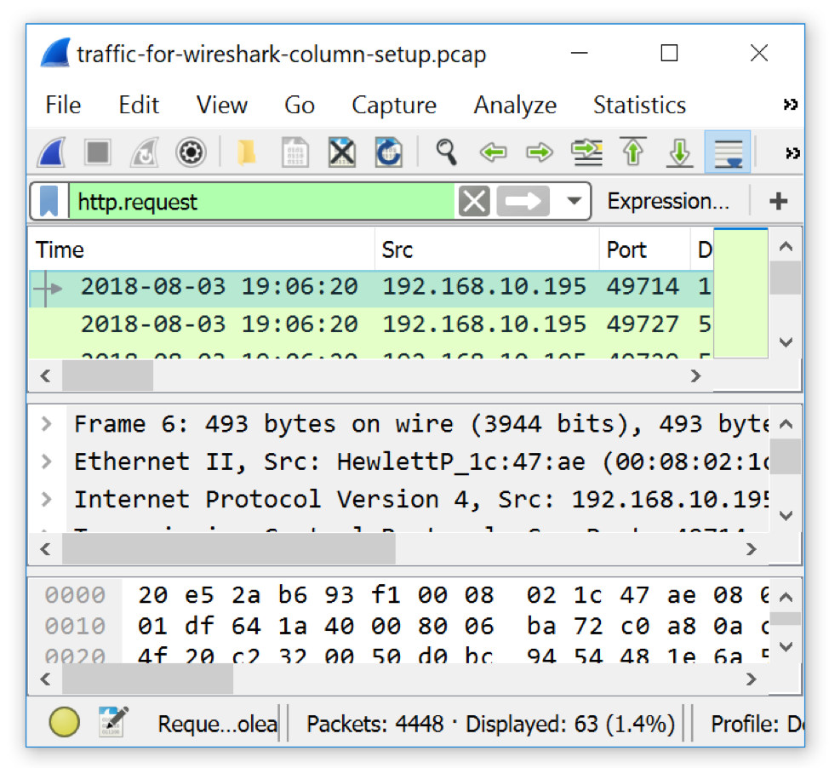Expand the Ethernet II tree entry
Image resolution: width=829 pixels, height=768 pixels.
point(47,461)
